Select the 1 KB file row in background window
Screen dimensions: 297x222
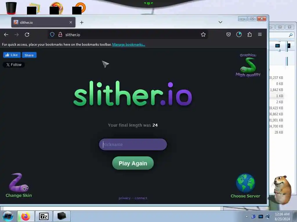tap(277, 96)
